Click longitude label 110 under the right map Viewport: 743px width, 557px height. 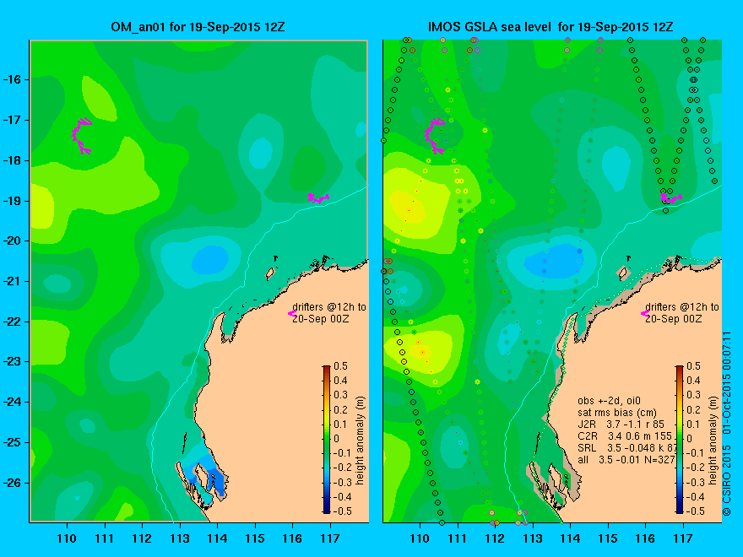point(420,538)
